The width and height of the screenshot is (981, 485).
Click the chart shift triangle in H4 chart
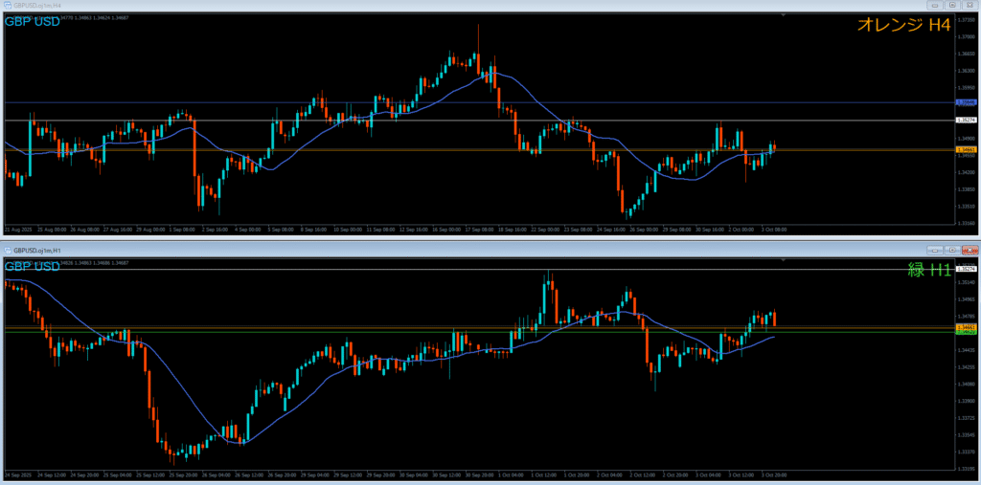[x=784, y=14]
